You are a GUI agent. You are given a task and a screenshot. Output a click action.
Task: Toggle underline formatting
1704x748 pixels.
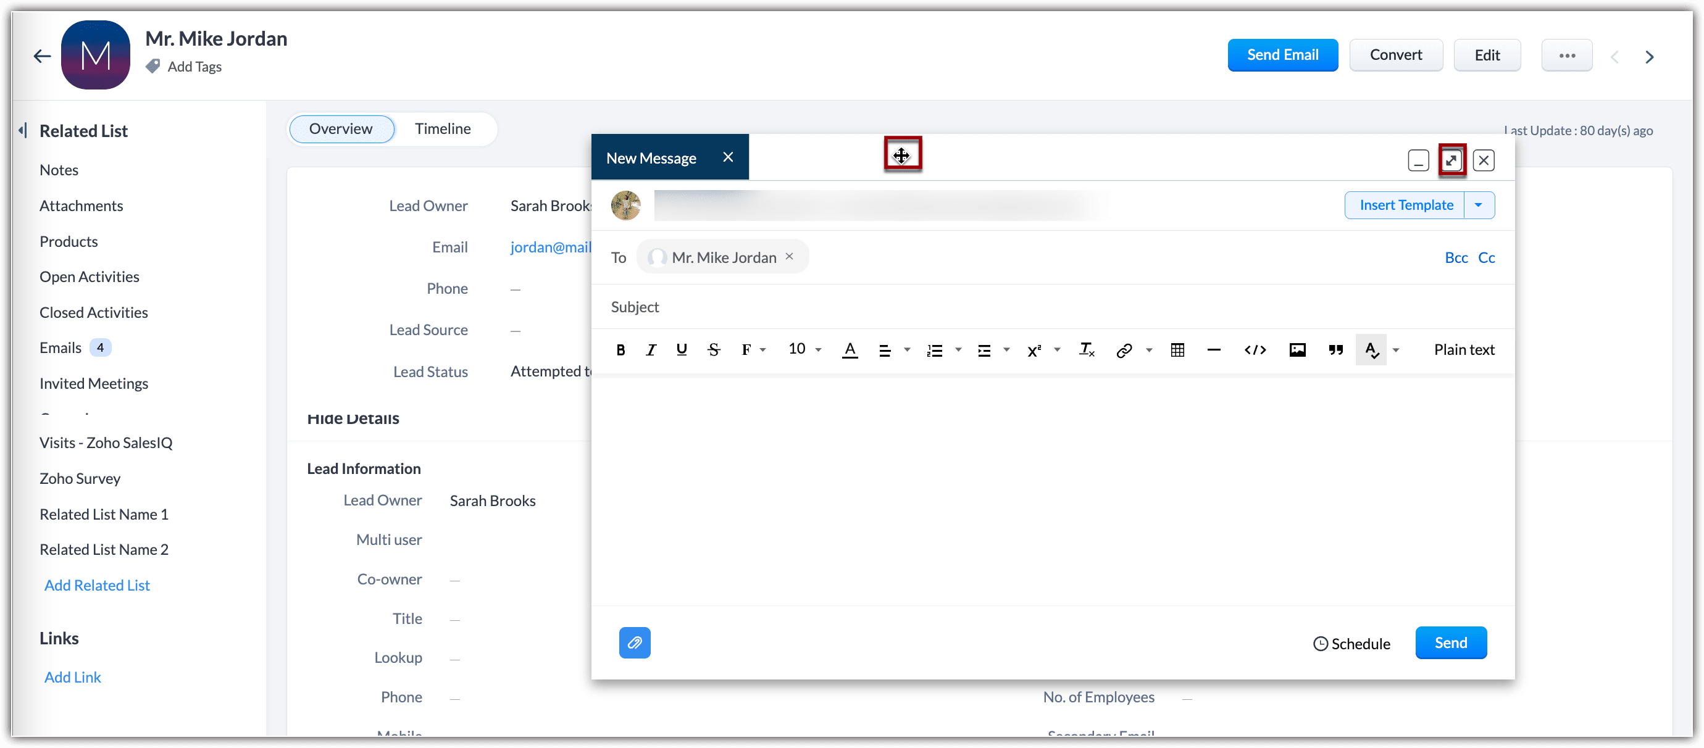682,350
